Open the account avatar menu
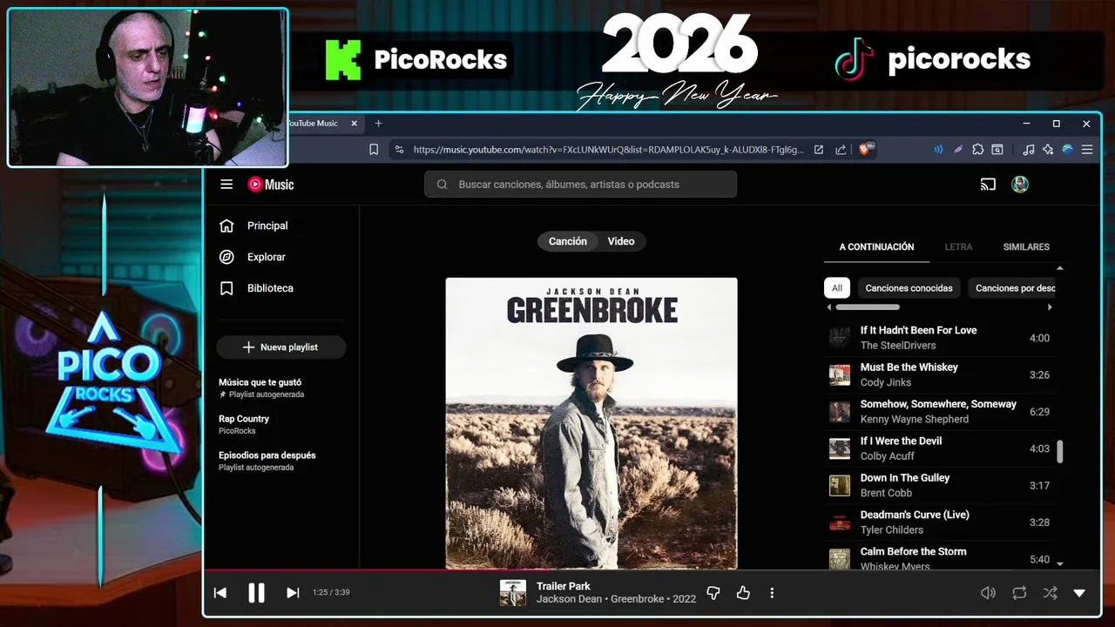Viewport: 1115px width, 627px height. tap(1020, 184)
